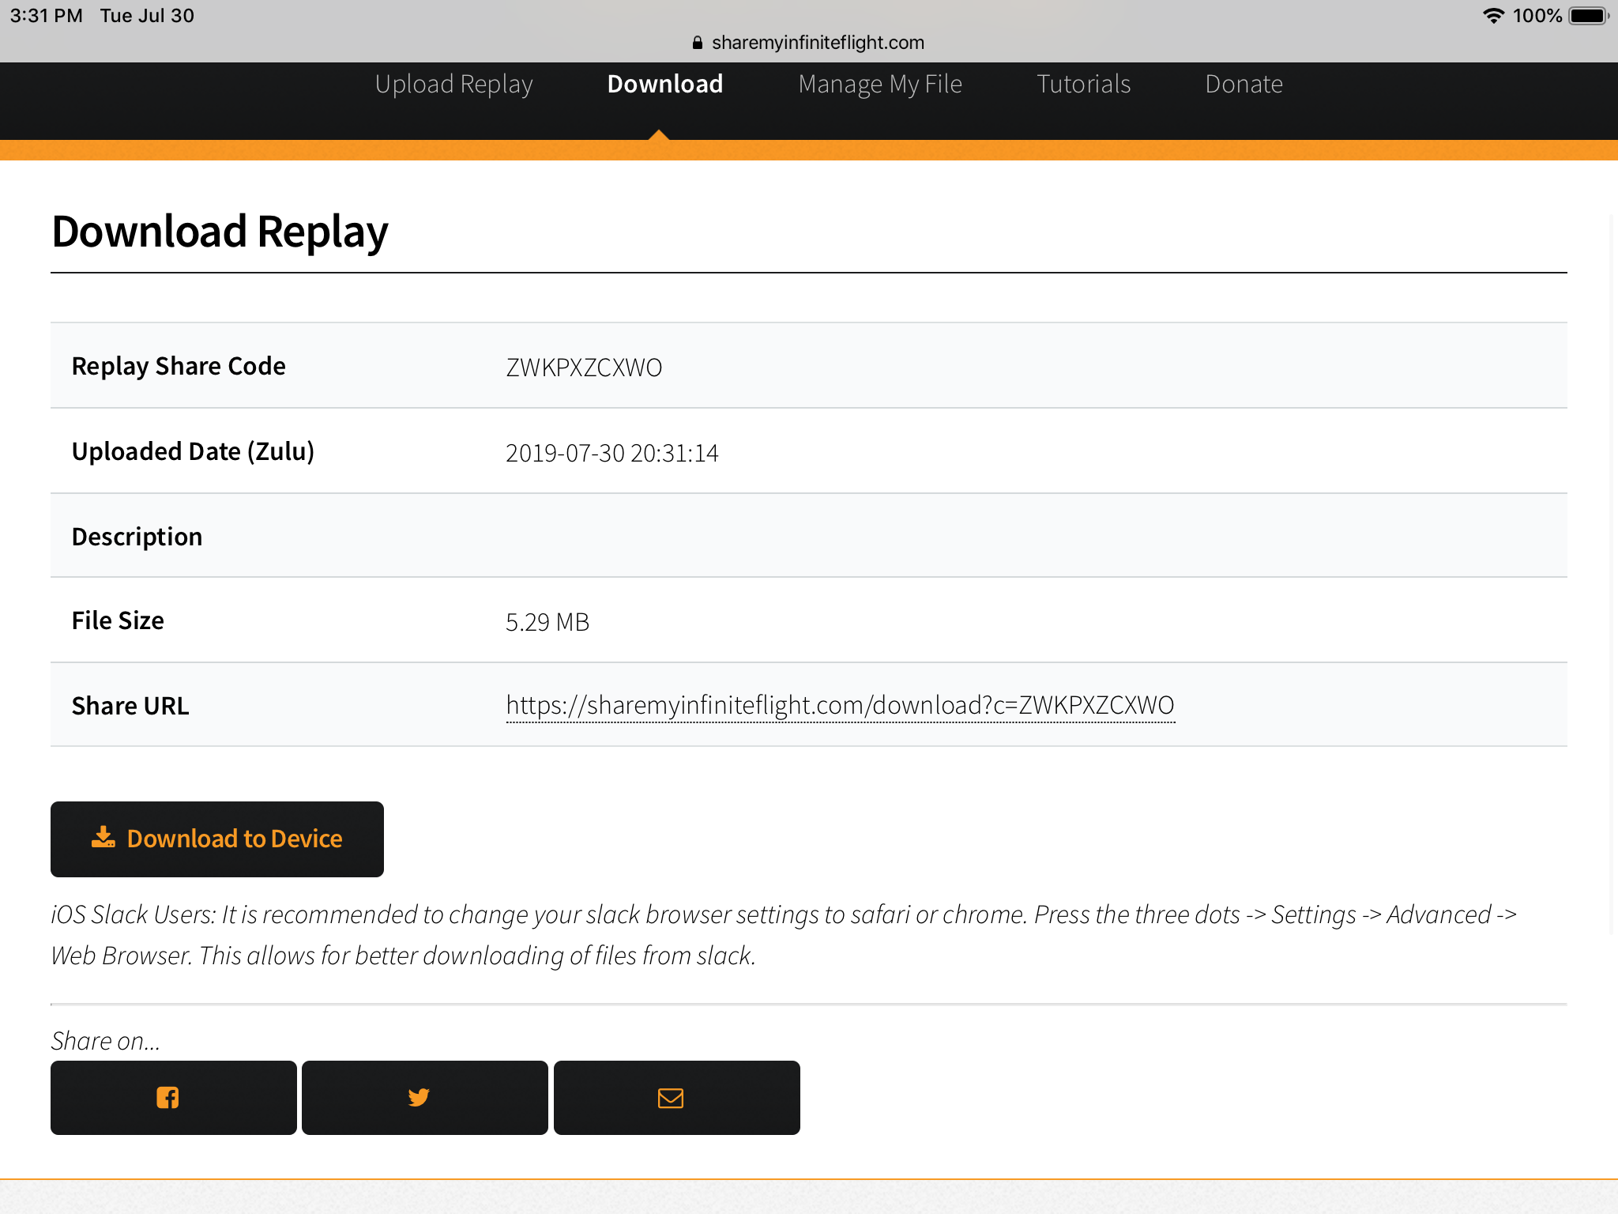The image size is (1618, 1214).
Task: Click the replay share code ZWKPXZCXWO
Action: tap(584, 368)
